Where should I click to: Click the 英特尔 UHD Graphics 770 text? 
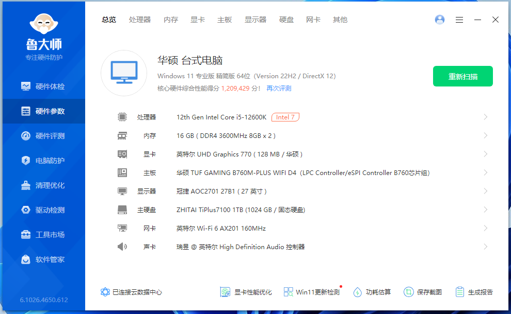(239, 154)
